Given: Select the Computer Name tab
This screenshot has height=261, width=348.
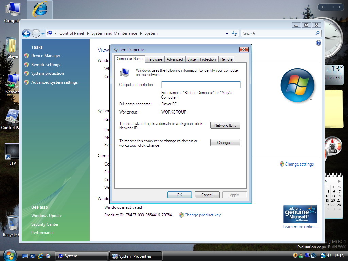Looking at the screenshot, I should [129, 59].
